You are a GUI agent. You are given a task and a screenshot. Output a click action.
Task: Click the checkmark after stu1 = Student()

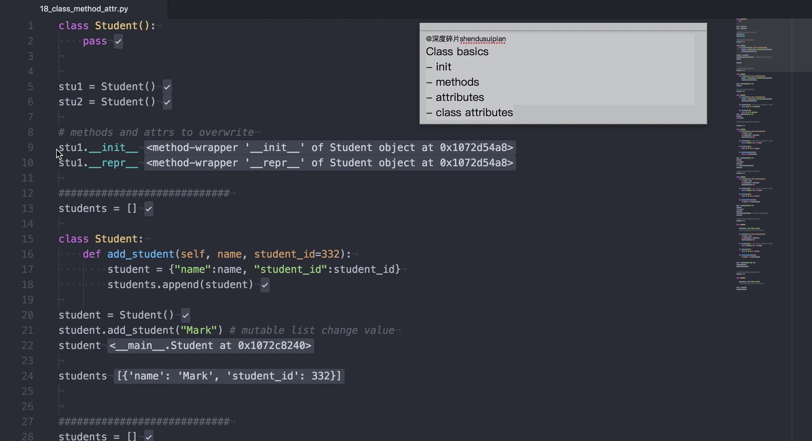click(167, 87)
